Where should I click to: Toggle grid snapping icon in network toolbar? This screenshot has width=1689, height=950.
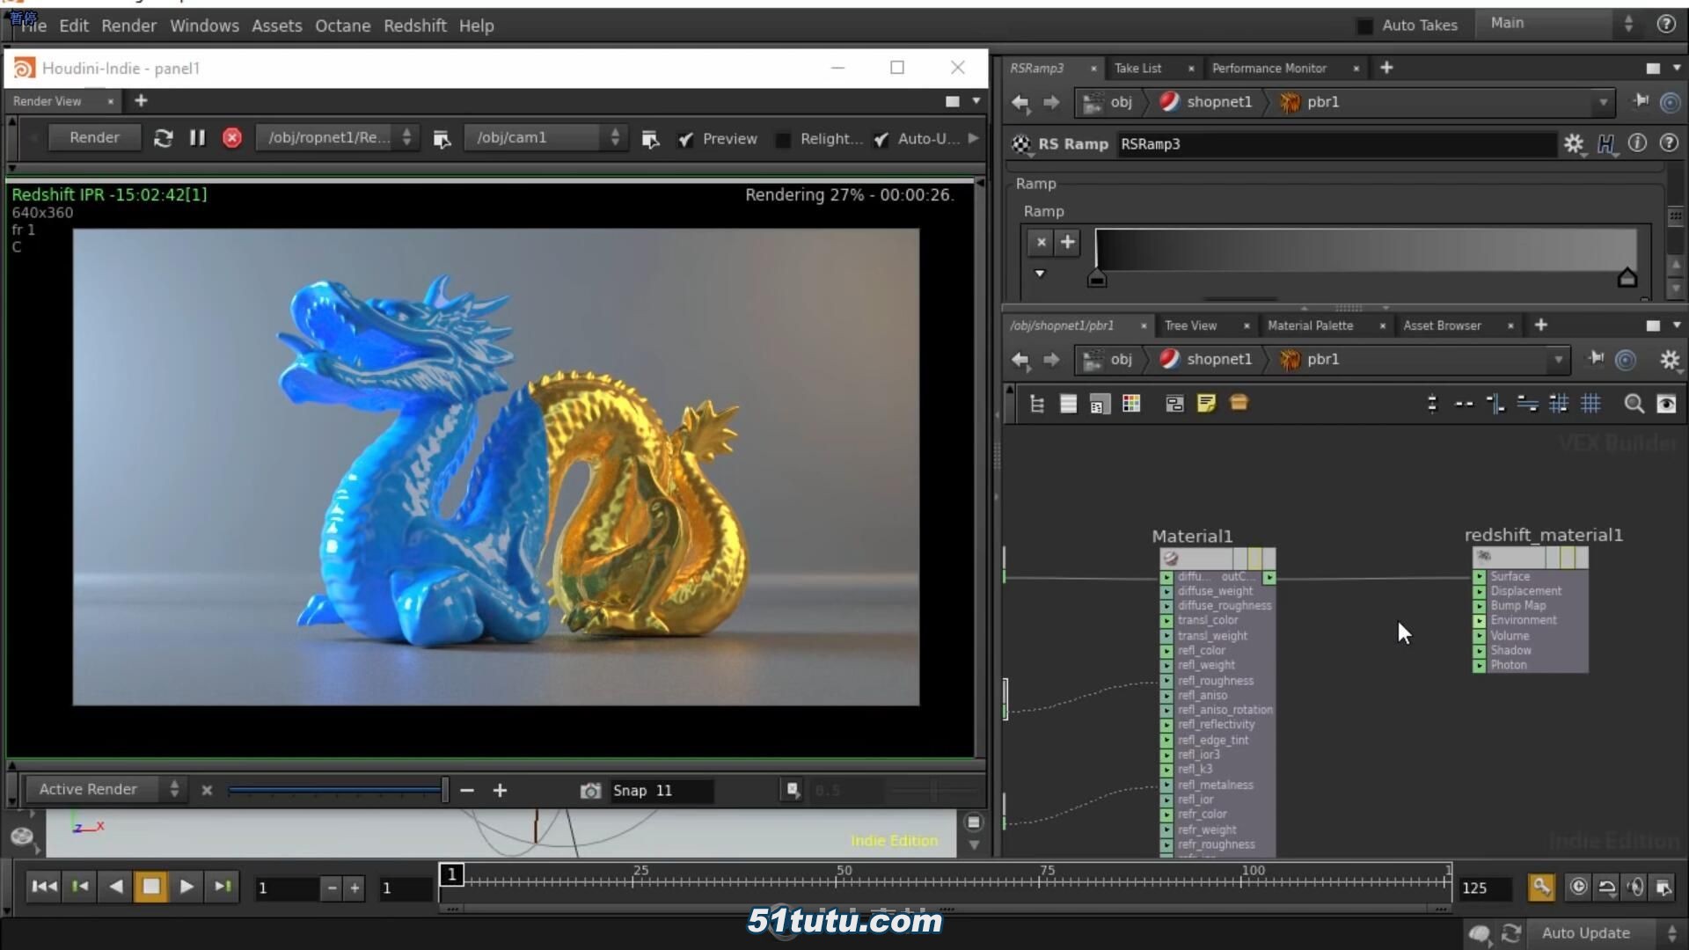pyautogui.click(x=1590, y=404)
